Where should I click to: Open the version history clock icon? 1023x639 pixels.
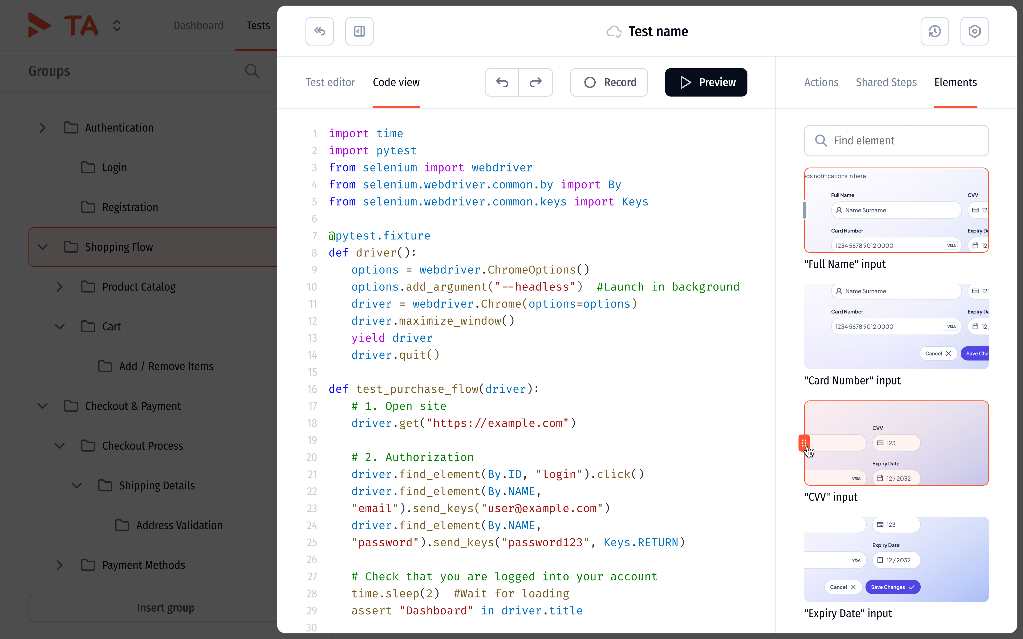(x=935, y=31)
